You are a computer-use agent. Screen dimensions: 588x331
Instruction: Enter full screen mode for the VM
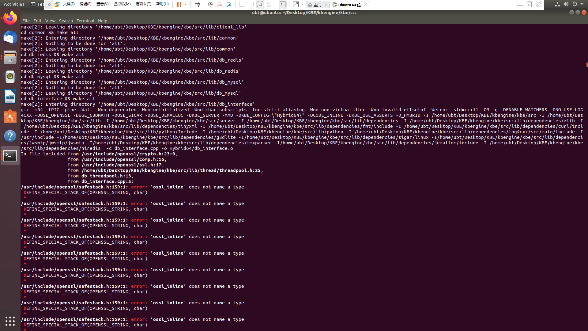260,4
